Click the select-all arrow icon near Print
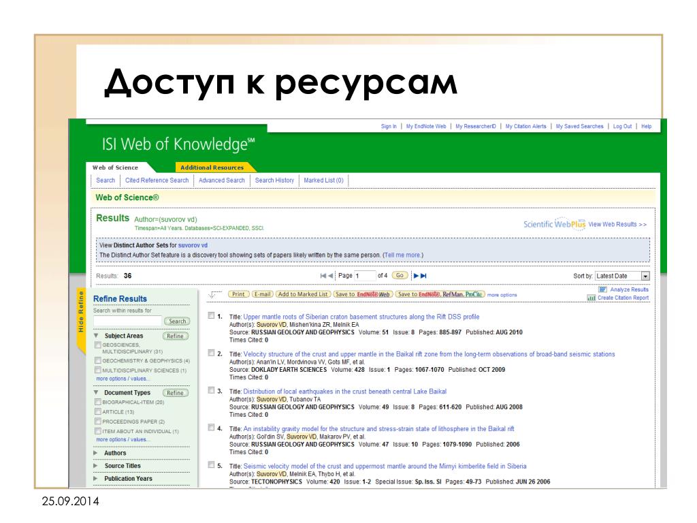697x523 pixels. click(x=214, y=294)
